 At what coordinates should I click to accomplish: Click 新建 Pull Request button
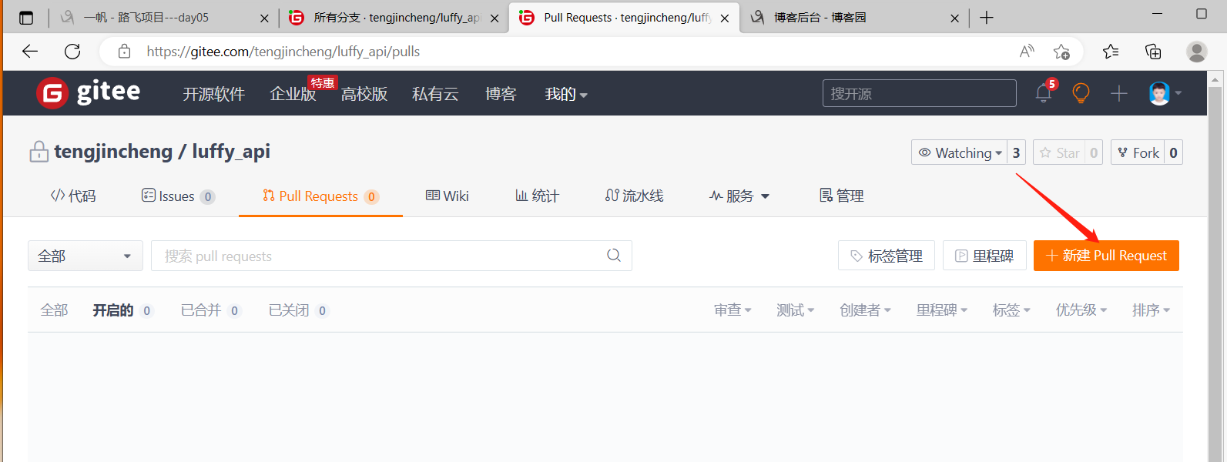click(x=1106, y=256)
